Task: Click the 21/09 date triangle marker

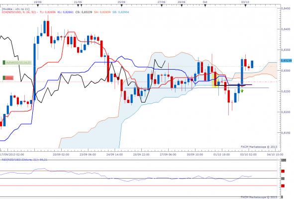Action: click(x=78, y=5)
